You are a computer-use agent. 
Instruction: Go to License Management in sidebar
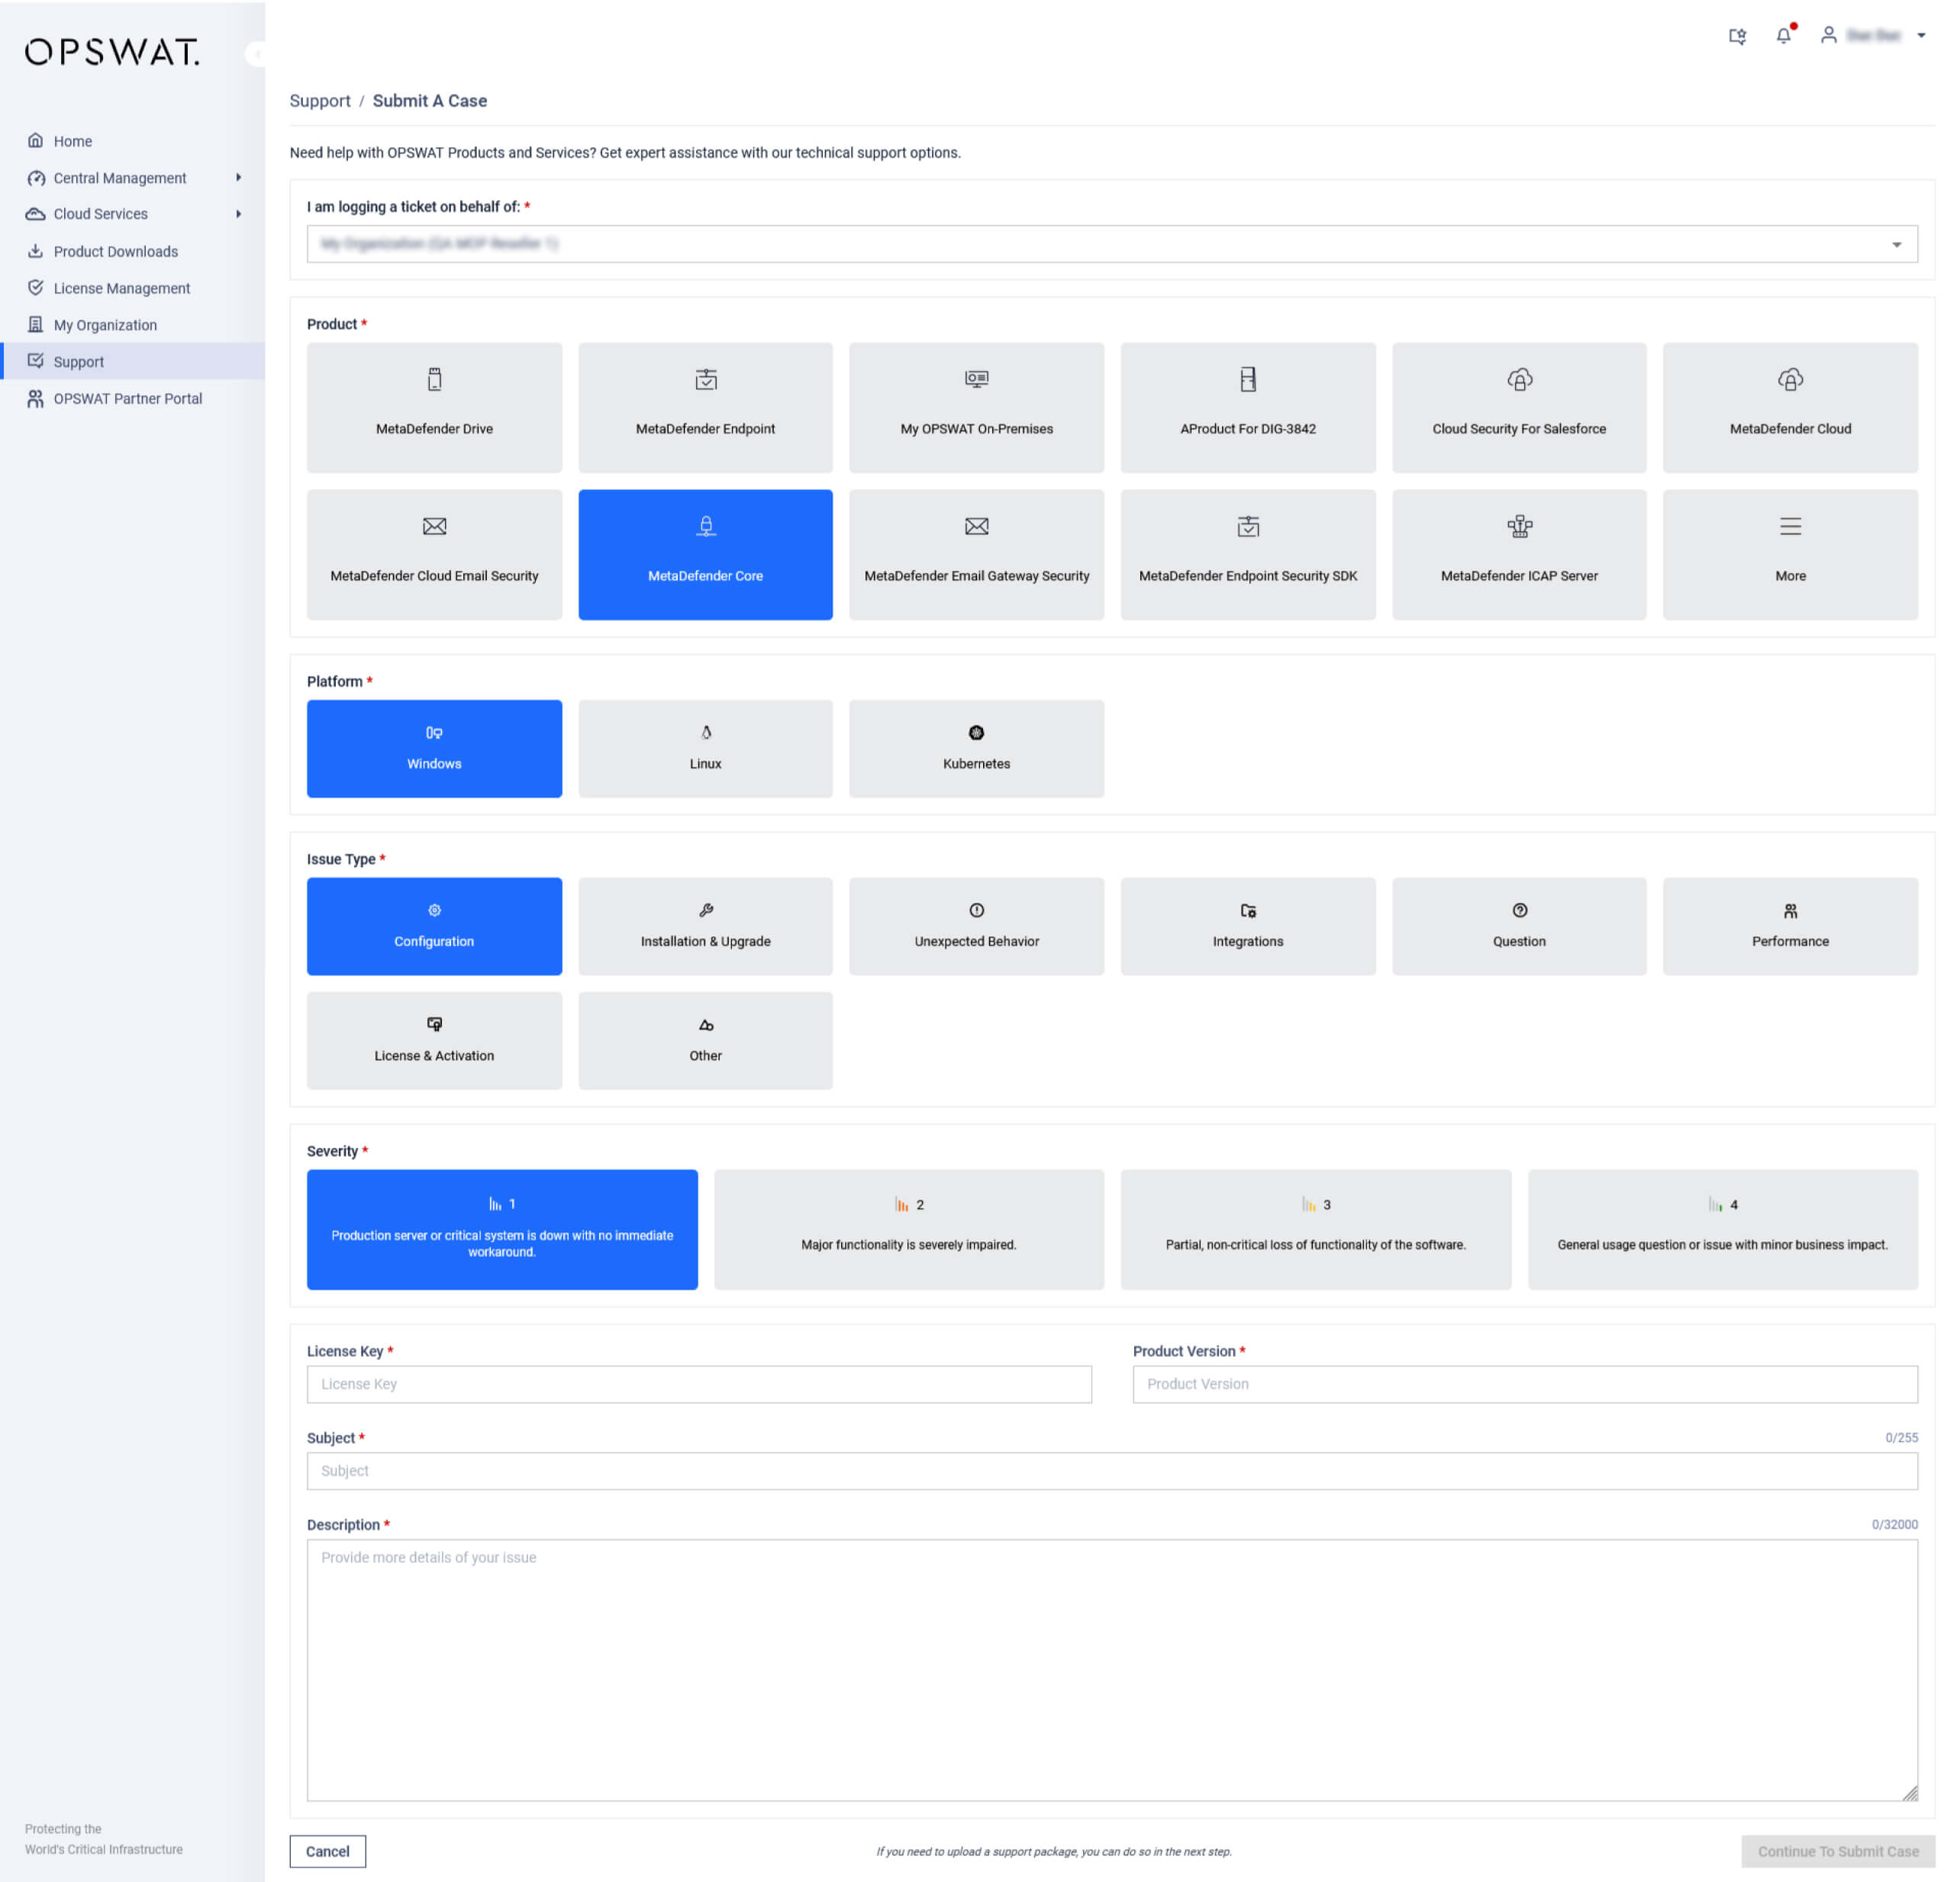(121, 288)
